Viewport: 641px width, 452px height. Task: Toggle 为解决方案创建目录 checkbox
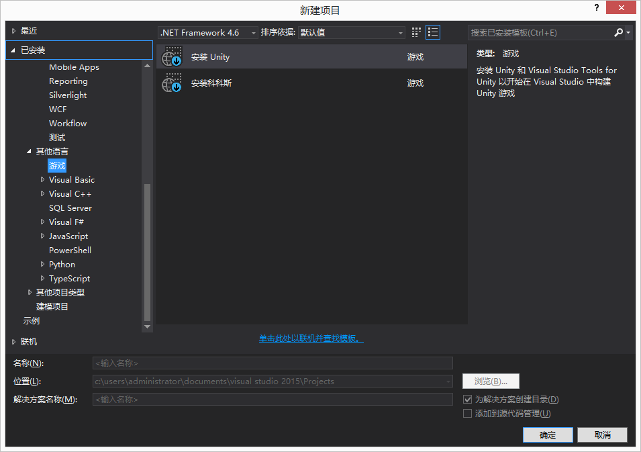(467, 399)
